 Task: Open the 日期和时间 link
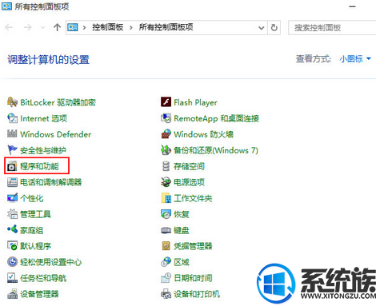point(193,278)
